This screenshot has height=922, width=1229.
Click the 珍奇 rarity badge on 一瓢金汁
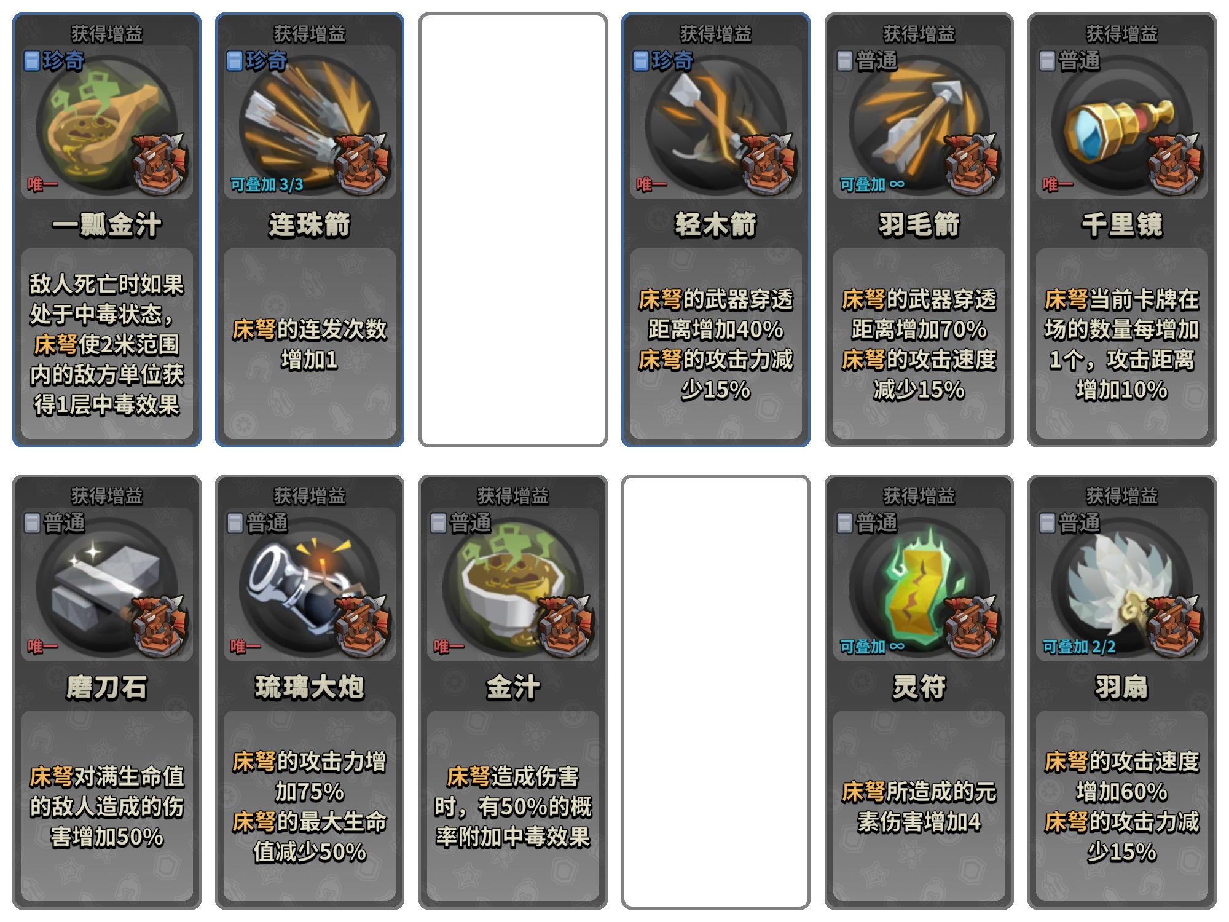coord(54,61)
